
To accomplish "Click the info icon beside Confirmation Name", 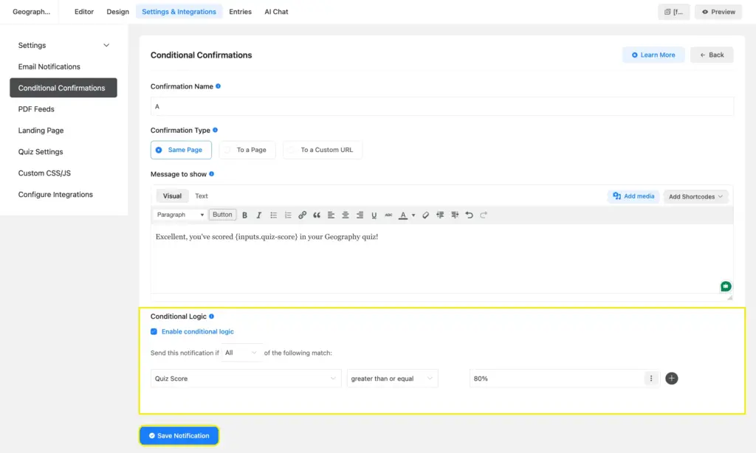I will [218, 86].
